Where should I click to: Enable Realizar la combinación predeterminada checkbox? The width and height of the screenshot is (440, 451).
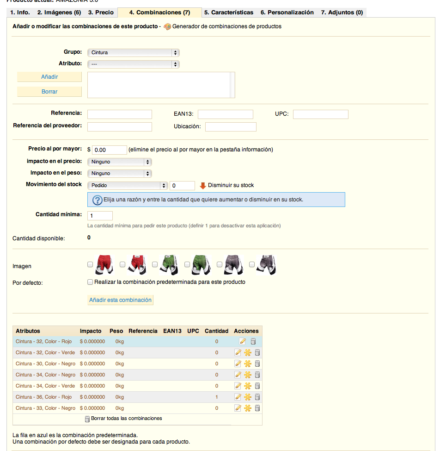point(90,282)
